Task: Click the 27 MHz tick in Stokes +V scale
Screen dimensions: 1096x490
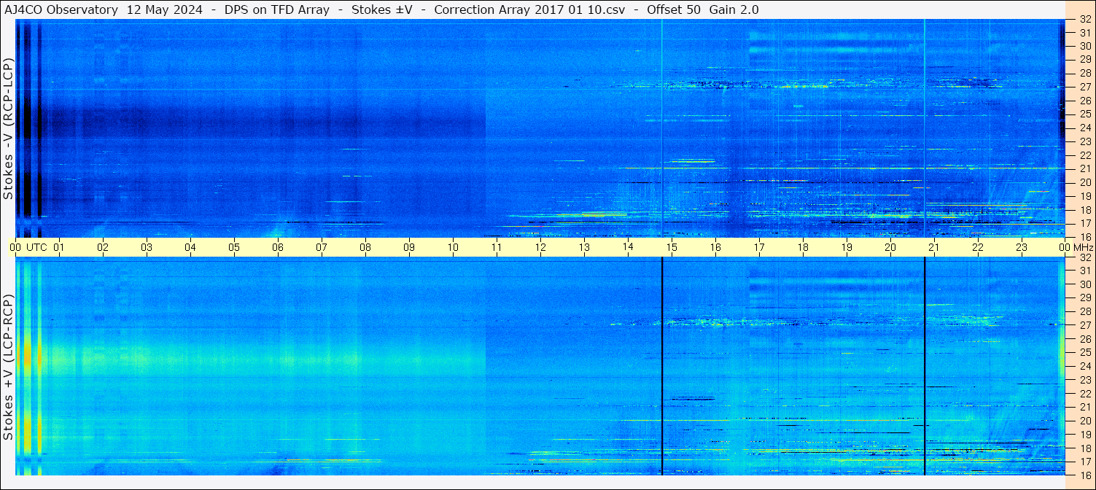Action: tap(1085, 325)
